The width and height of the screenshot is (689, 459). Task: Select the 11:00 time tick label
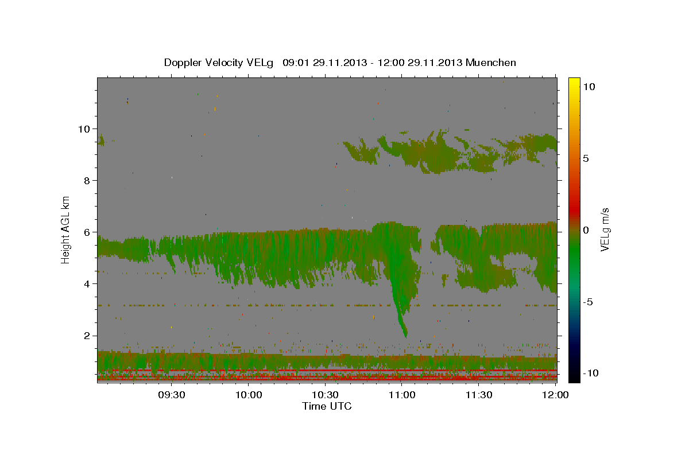402,395
